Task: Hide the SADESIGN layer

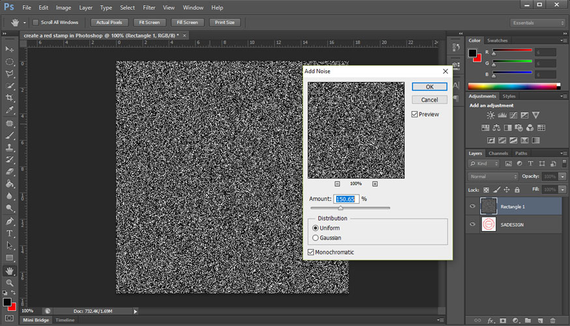Action: pyautogui.click(x=473, y=224)
